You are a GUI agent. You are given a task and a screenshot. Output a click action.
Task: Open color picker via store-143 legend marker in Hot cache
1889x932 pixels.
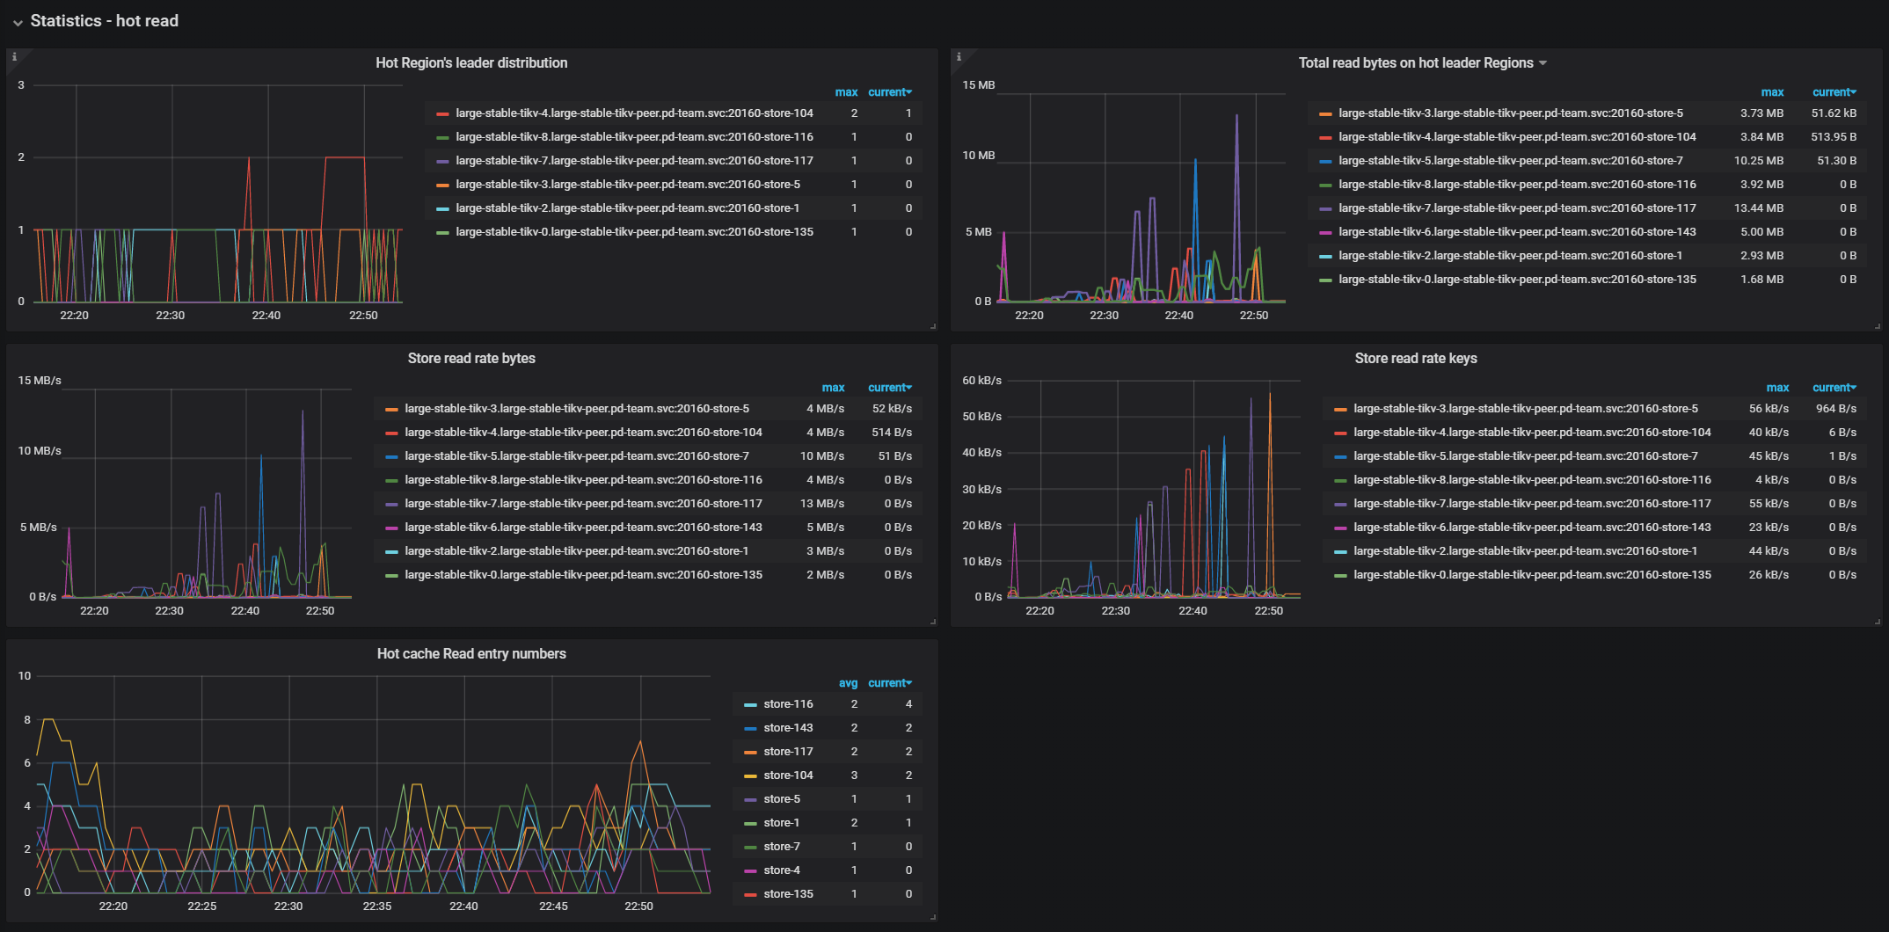point(749,727)
